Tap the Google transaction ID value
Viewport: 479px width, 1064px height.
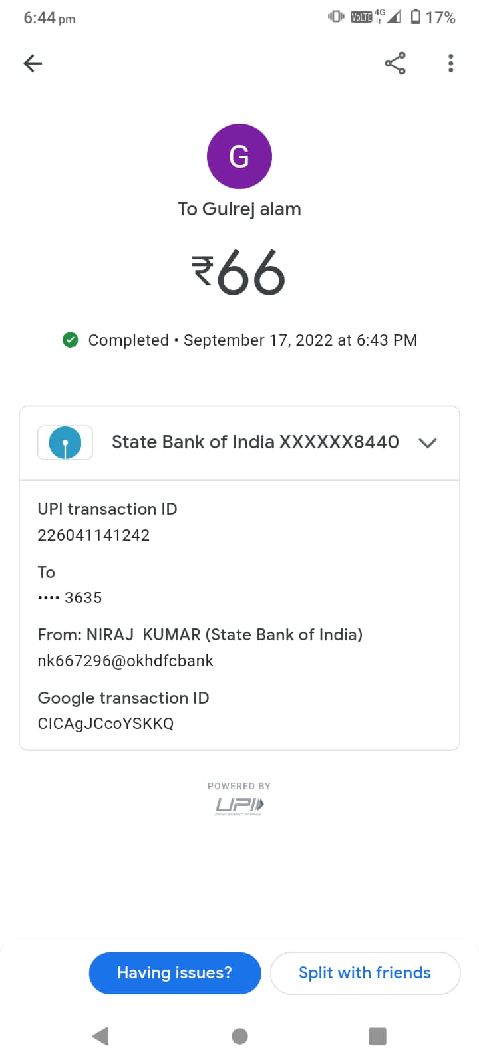pos(106,724)
